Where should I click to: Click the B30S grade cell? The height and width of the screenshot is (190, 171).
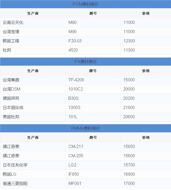pyautogui.click(x=93, y=98)
